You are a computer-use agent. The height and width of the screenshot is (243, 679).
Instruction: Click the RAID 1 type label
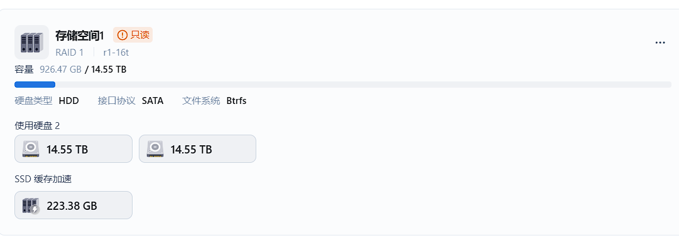click(69, 53)
